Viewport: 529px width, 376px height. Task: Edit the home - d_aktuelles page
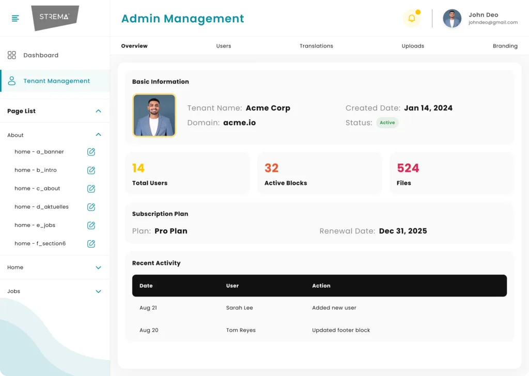tap(91, 207)
